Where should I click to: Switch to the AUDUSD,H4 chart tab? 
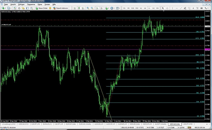(99, 124)
